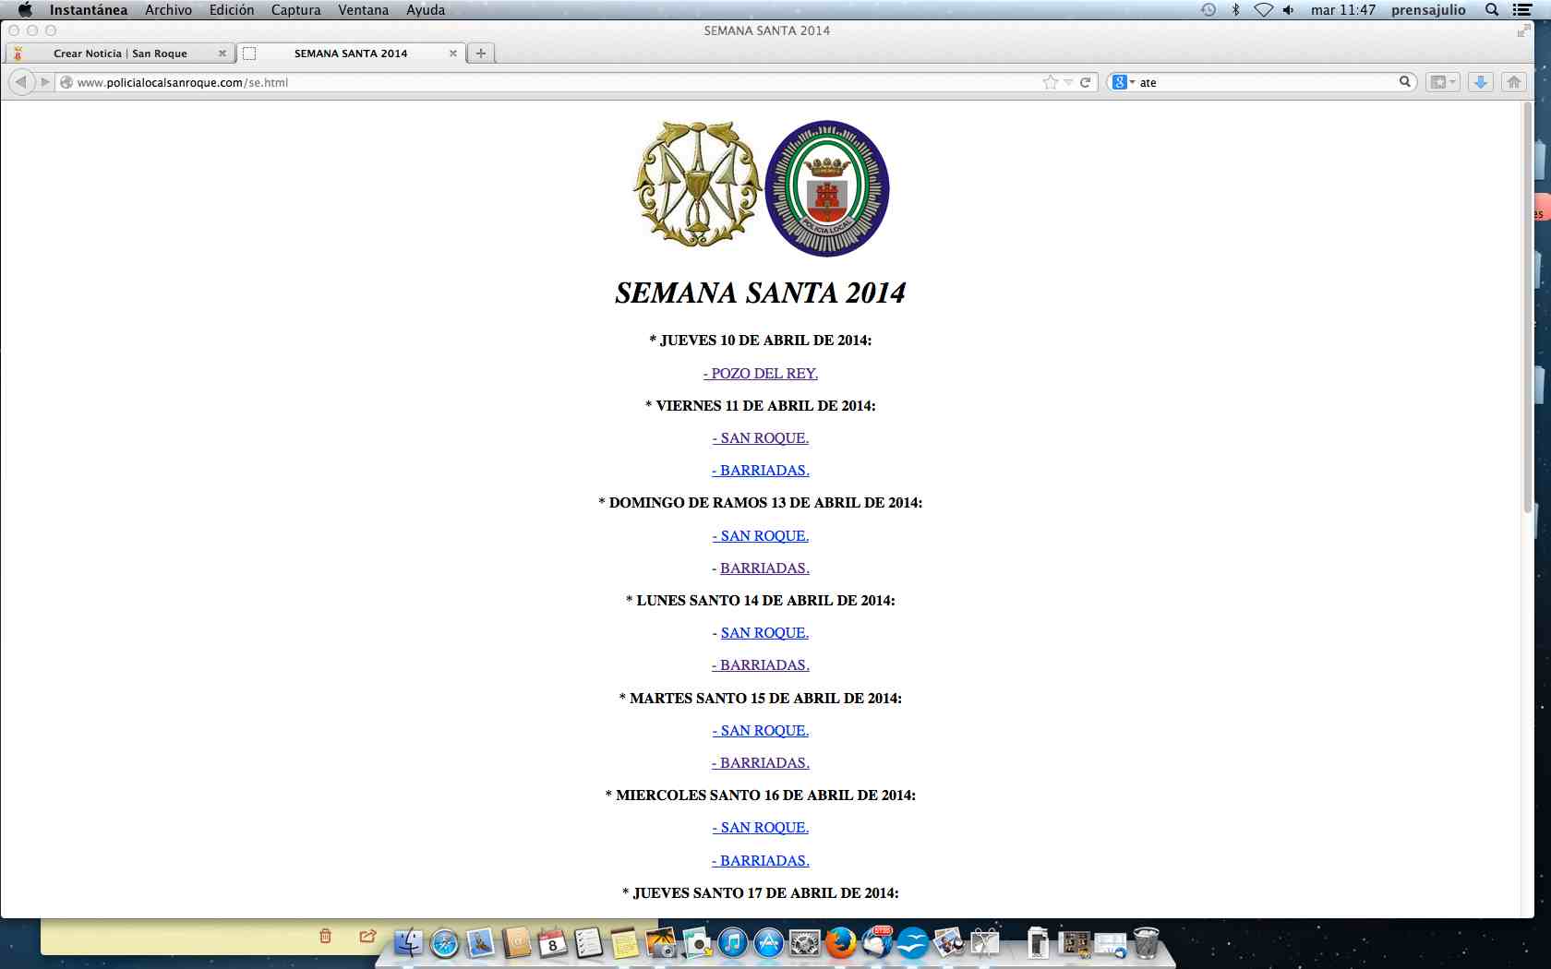Open System Preferences from the Dock

804,943
